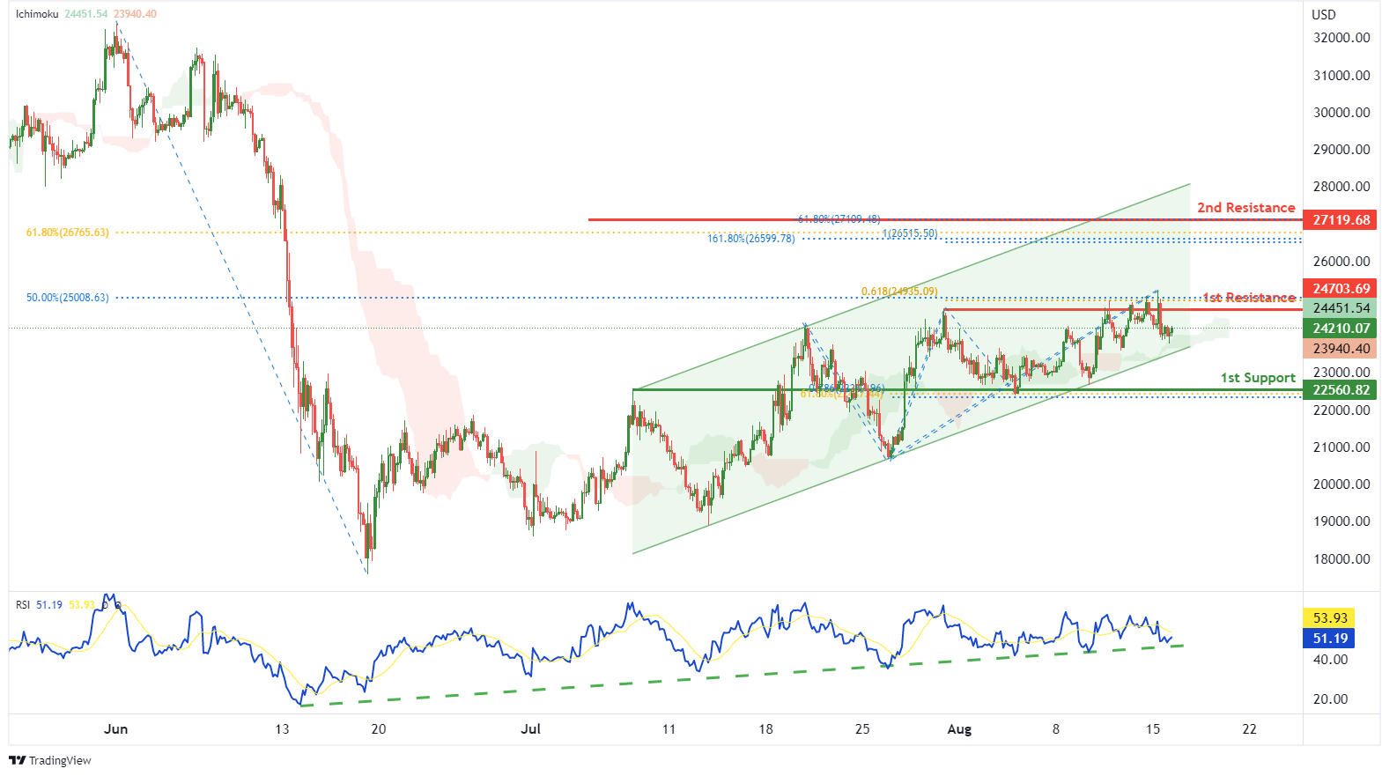Click the 61.80%(26765.63) Fibonacci label

point(68,233)
